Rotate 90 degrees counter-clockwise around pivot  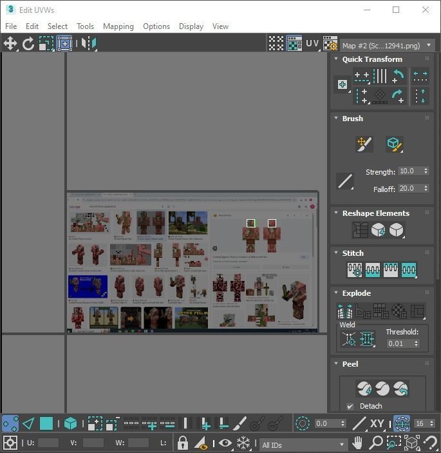click(398, 76)
